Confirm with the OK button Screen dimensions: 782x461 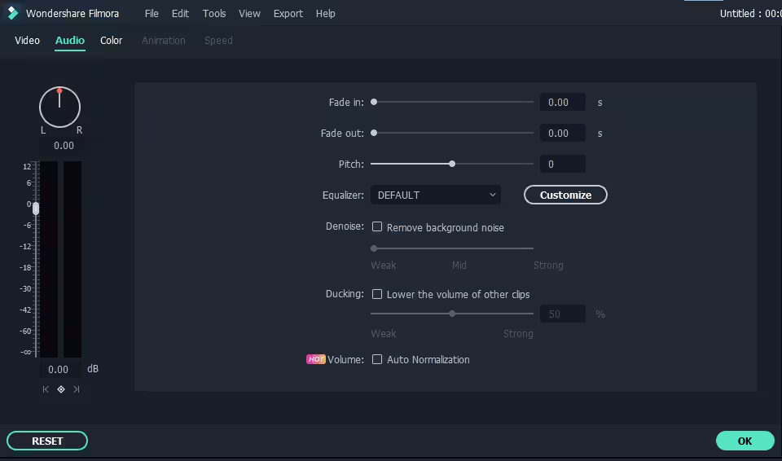tap(745, 441)
